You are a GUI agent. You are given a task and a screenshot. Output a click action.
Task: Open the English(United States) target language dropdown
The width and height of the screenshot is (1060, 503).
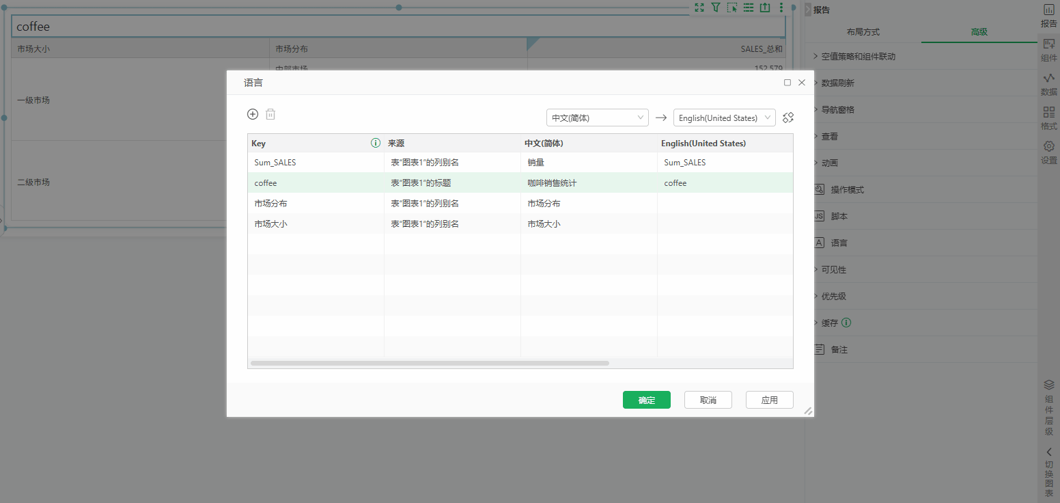click(x=724, y=118)
